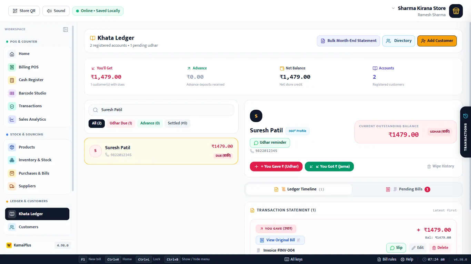The width and height of the screenshot is (471, 264).
Task: Toggle the Sound button
Action: (x=56, y=11)
